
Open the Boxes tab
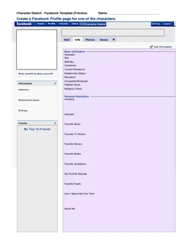[104, 40]
